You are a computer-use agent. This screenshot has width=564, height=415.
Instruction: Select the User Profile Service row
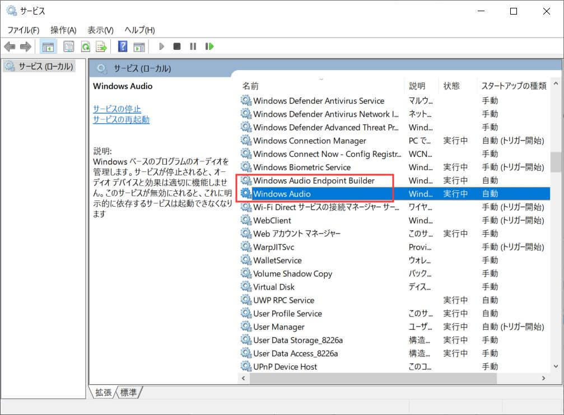click(x=395, y=314)
